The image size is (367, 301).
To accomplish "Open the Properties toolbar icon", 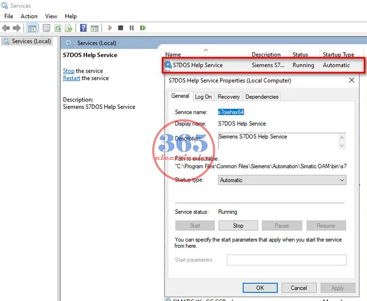I will coord(46,28).
